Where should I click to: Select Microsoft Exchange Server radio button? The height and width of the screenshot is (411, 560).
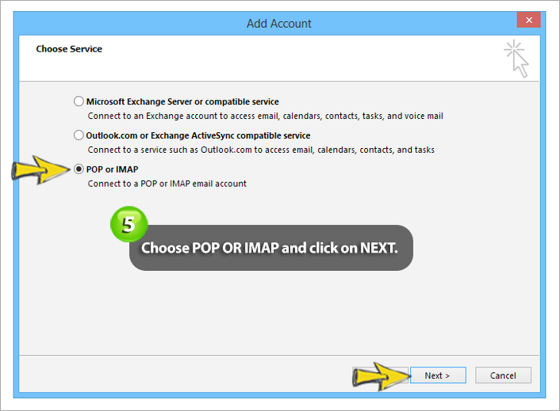tap(79, 101)
